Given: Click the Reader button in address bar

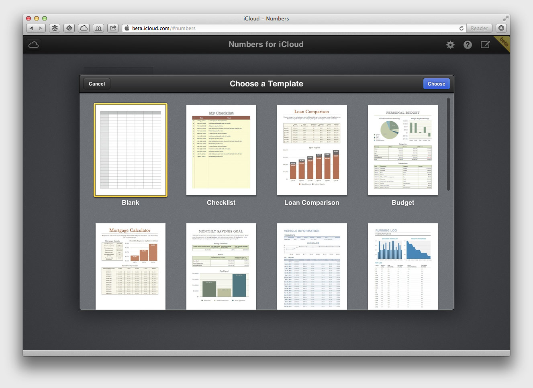Looking at the screenshot, I should (x=479, y=28).
